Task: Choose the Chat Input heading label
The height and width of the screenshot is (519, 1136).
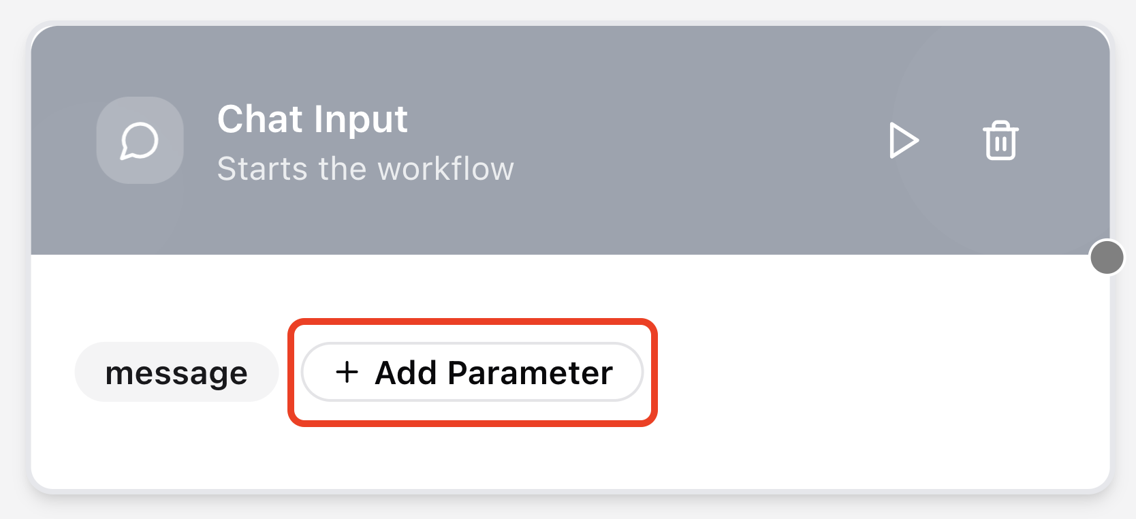Action: pyautogui.click(x=312, y=119)
